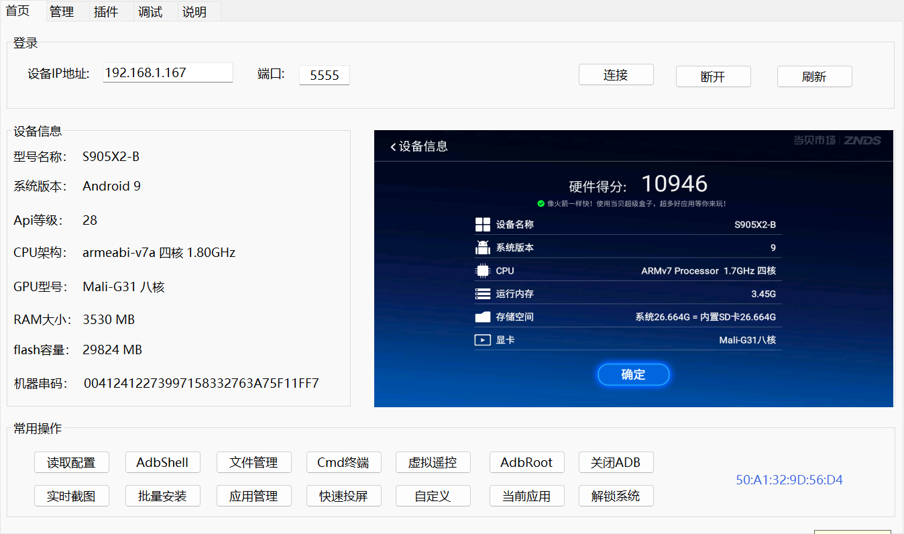The width and height of the screenshot is (904, 534).
Task: Open the 管理 tab
Action: 62,11
